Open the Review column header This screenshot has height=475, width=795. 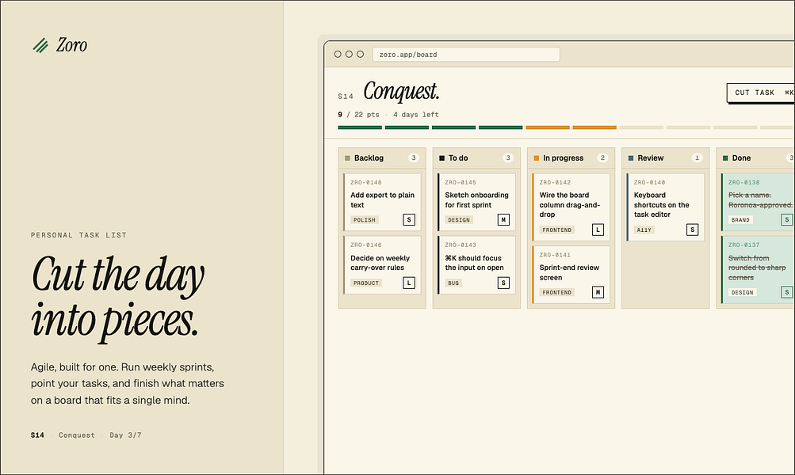(665, 158)
